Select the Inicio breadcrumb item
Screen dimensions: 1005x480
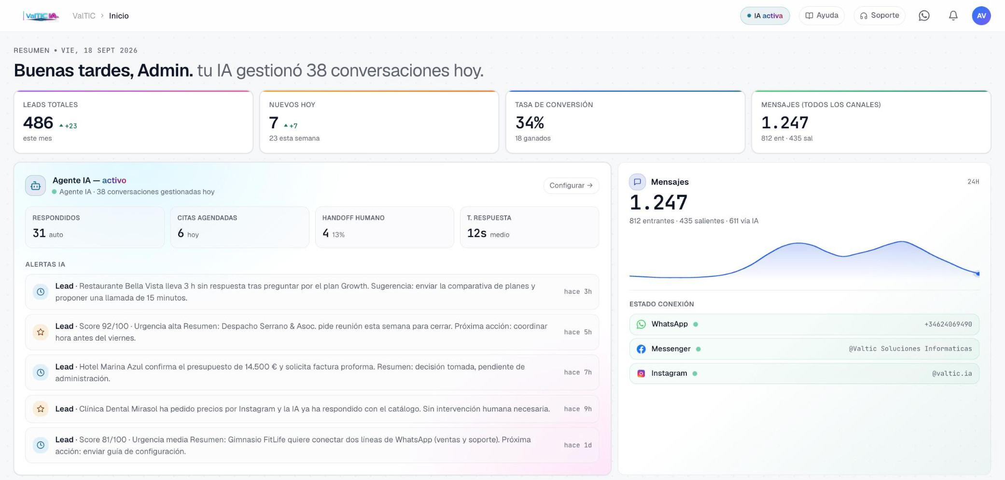(x=119, y=16)
